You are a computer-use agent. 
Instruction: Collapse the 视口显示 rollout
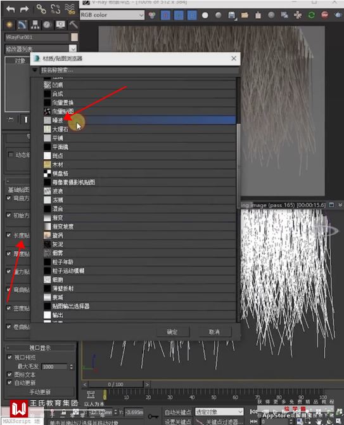pyautogui.click(x=40, y=348)
